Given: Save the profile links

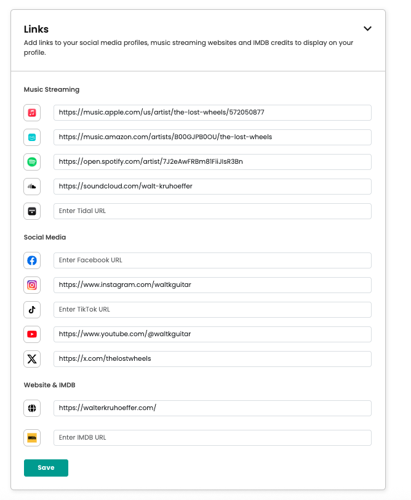Looking at the screenshot, I should (x=46, y=468).
